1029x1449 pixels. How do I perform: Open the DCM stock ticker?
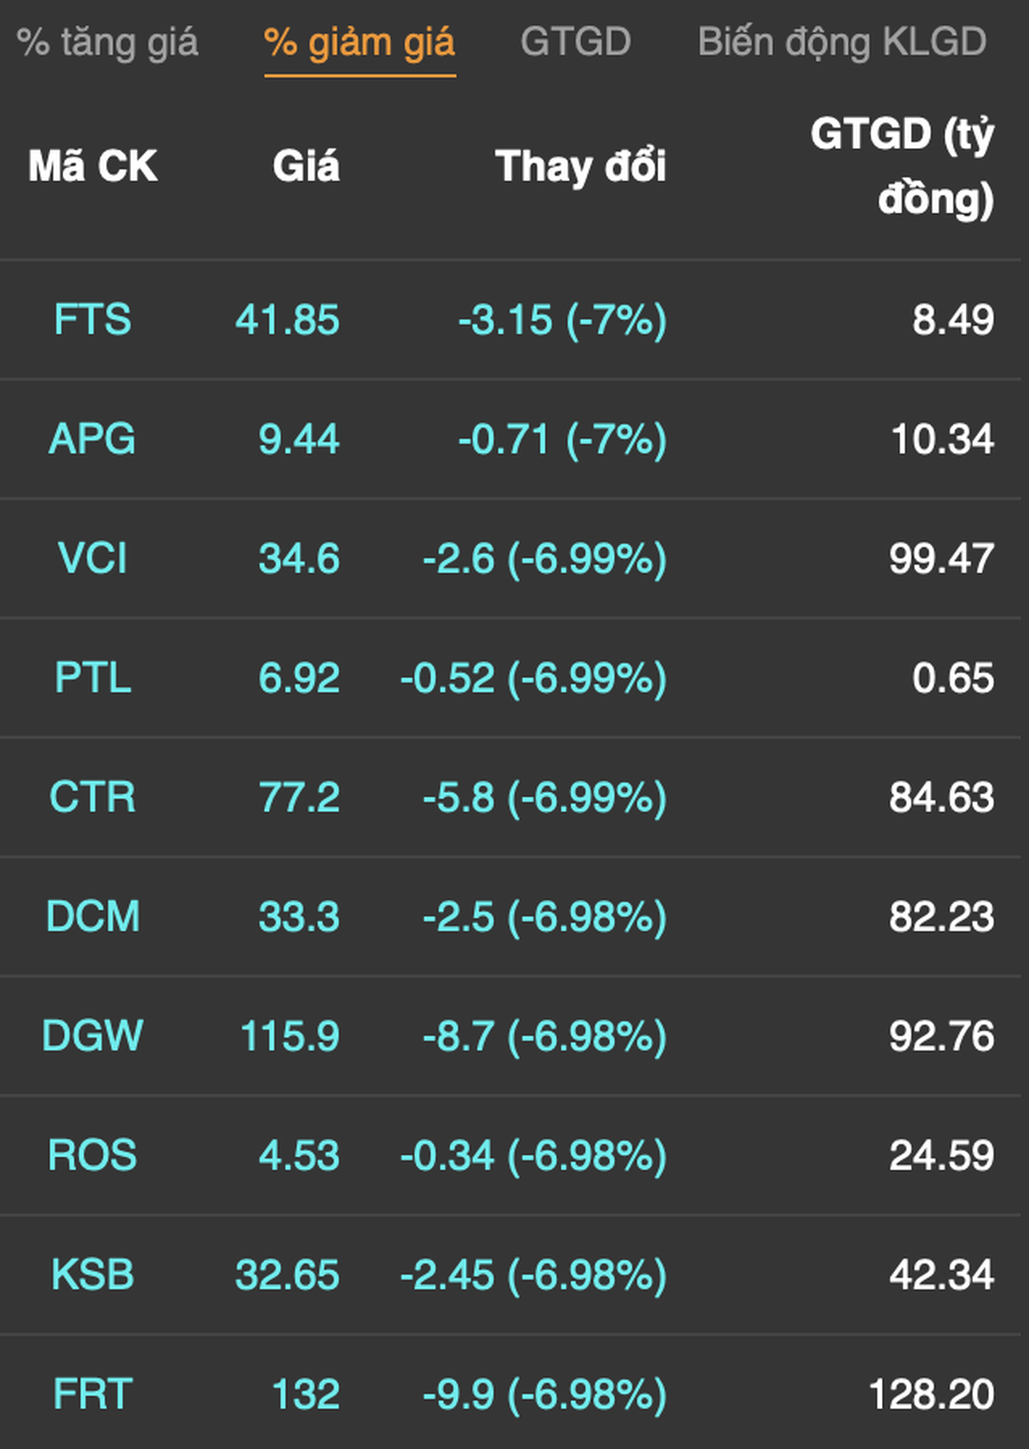click(93, 917)
